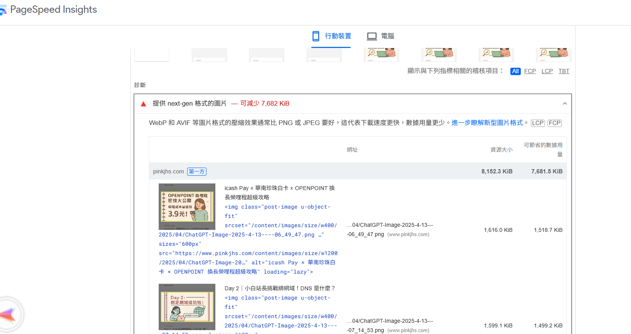Click the 1,616.0 KiB resource size
This screenshot has height=334, width=631.
coord(498,230)
